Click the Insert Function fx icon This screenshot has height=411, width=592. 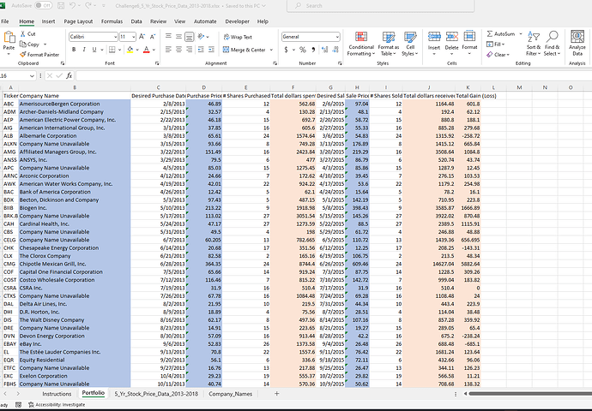coord(69,75)
